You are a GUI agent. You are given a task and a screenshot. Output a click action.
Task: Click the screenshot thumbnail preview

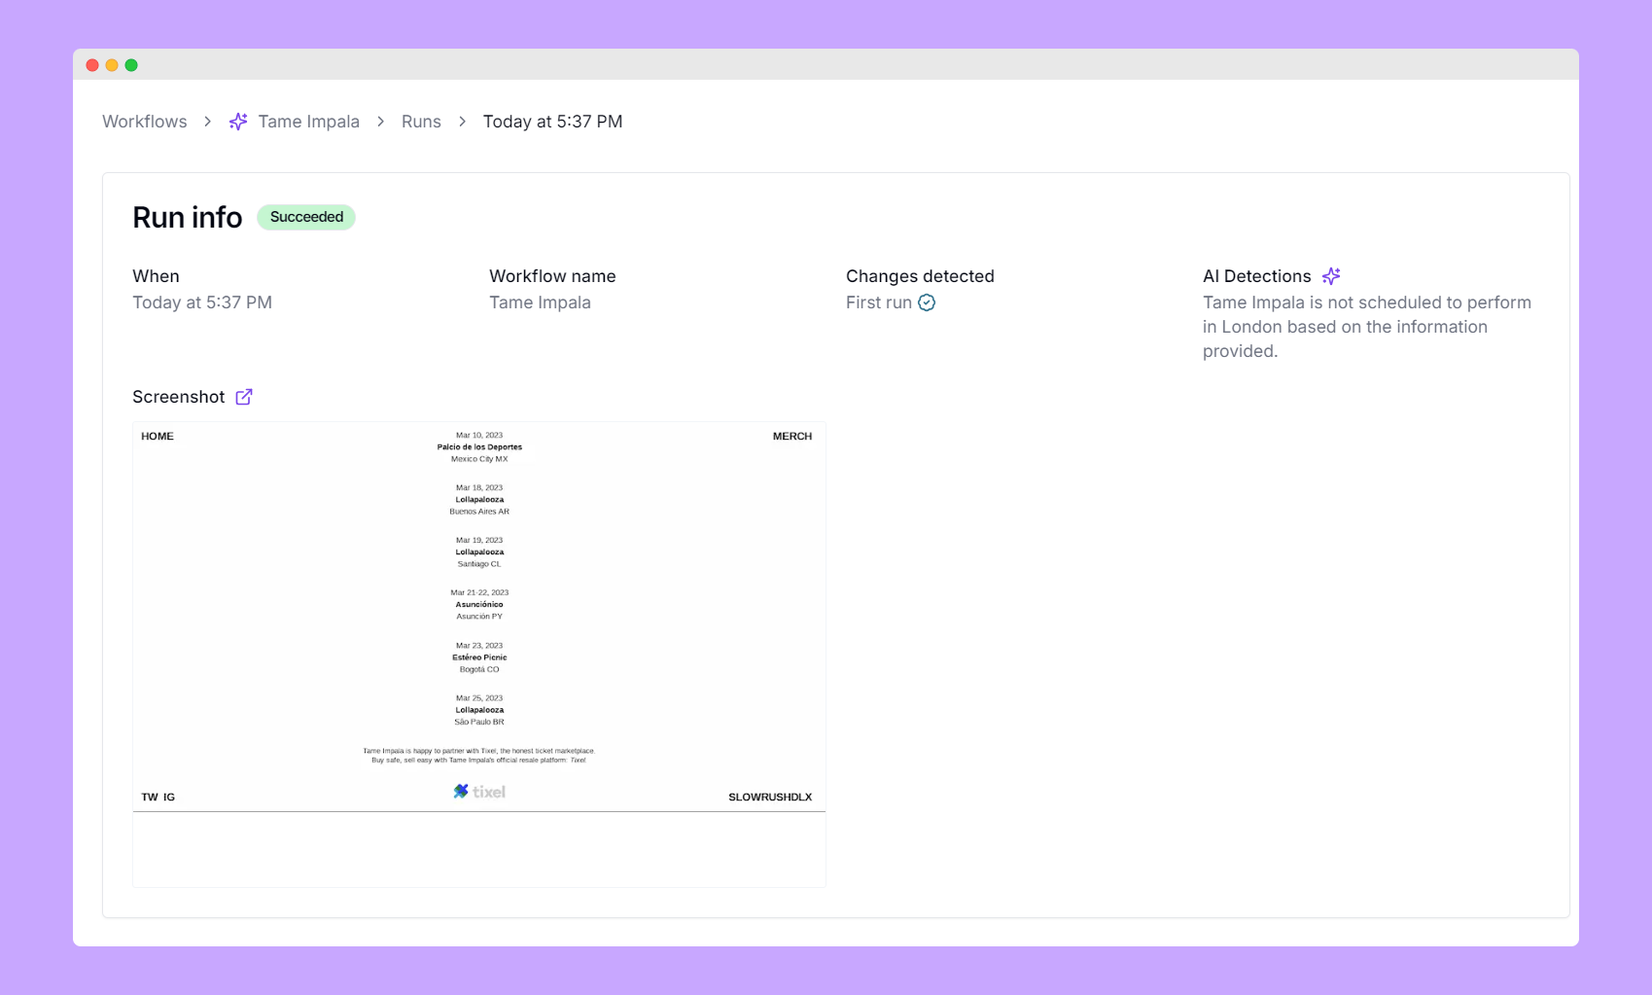pyautogui.click(x=479, y=655)
